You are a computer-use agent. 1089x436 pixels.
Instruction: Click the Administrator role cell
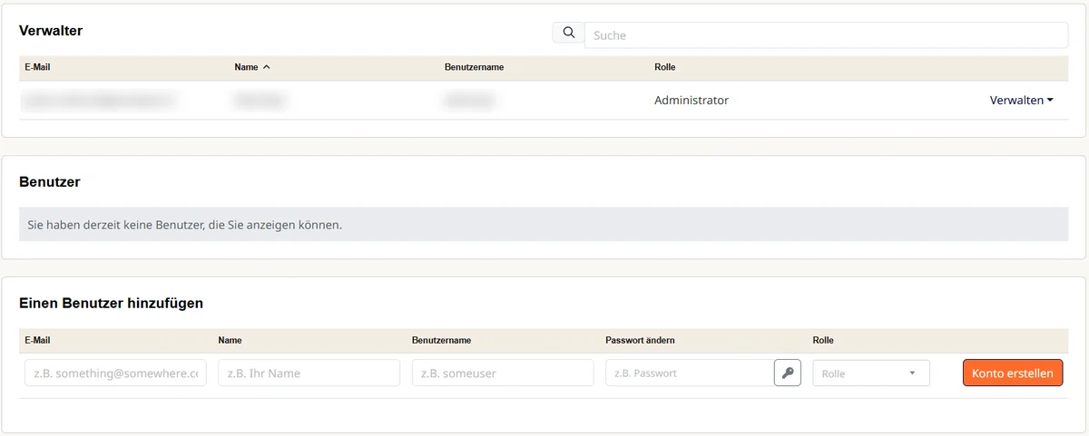pyautogui.click(x=692, y=101)
